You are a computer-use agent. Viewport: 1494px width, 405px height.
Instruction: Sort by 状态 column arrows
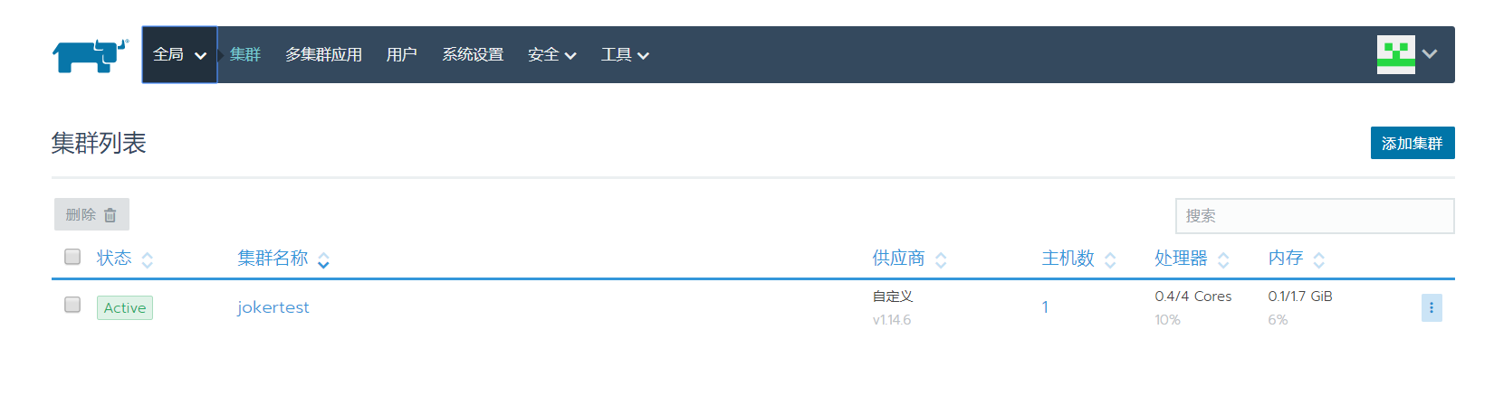(x=148, y=260)
